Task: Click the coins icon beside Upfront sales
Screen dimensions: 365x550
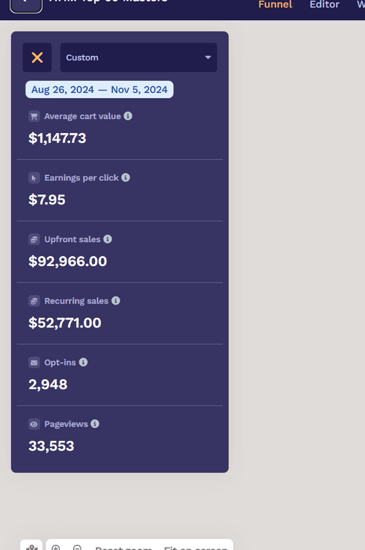Action: pos(34,239)
